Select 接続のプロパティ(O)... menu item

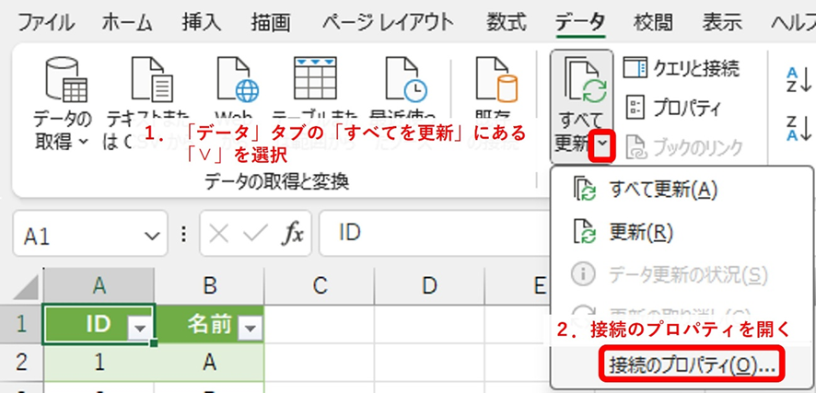(691, 365)
